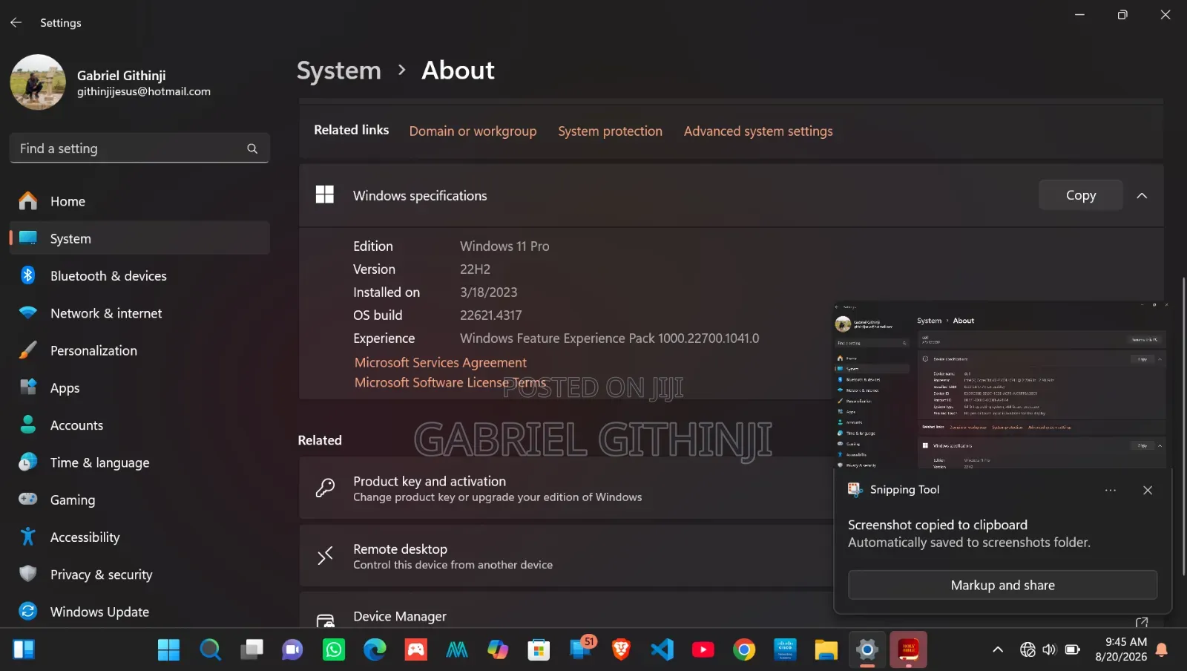This screenshot has width=1187, height=671.
Task: Open Microsoft Store from taskbar
Action: click(x=539, y=650)
